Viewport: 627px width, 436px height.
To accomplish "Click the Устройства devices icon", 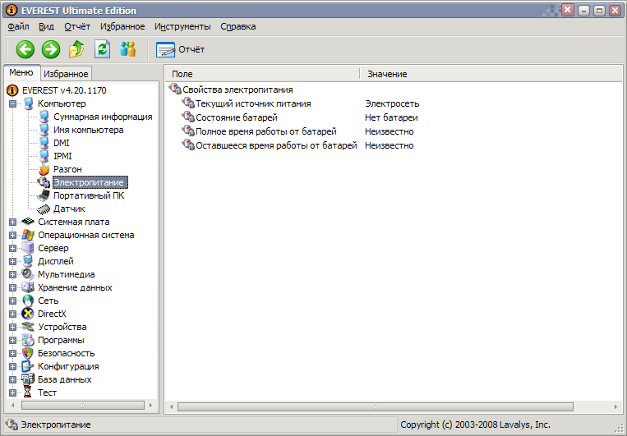I will 28,327.
